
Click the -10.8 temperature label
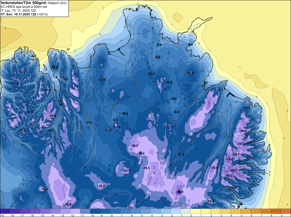pyautogui.click(x=54, y=67)
